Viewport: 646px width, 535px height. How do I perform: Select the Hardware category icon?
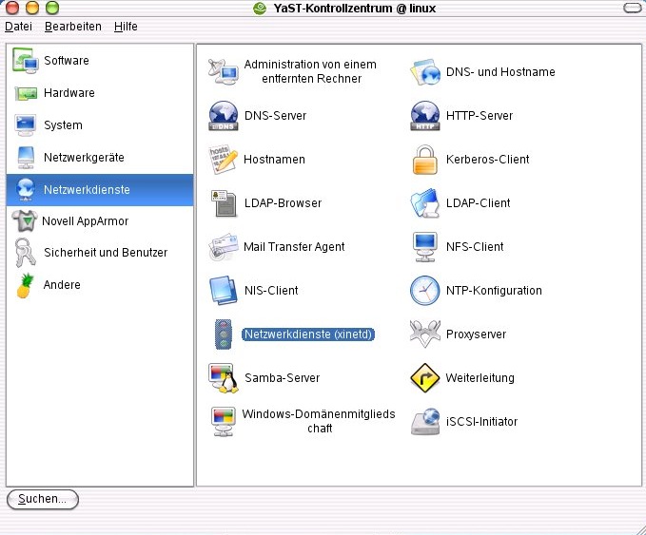coord(26,93)
